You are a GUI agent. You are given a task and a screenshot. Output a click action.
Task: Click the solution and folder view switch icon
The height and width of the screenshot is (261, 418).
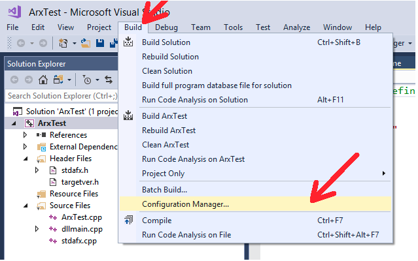click(58, 80)
